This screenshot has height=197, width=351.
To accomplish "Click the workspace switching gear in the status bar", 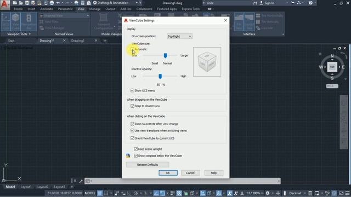I will (268, 193).
